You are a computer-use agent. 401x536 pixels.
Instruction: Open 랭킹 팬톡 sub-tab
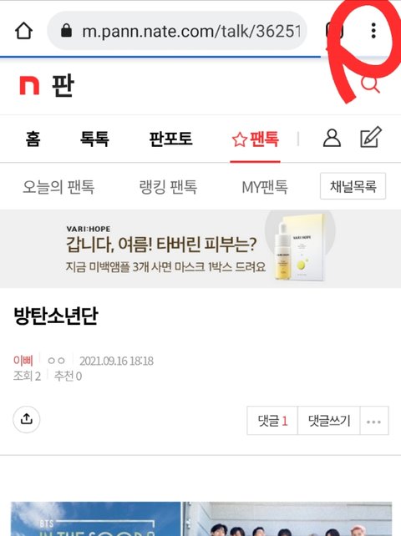coord(168,187)
